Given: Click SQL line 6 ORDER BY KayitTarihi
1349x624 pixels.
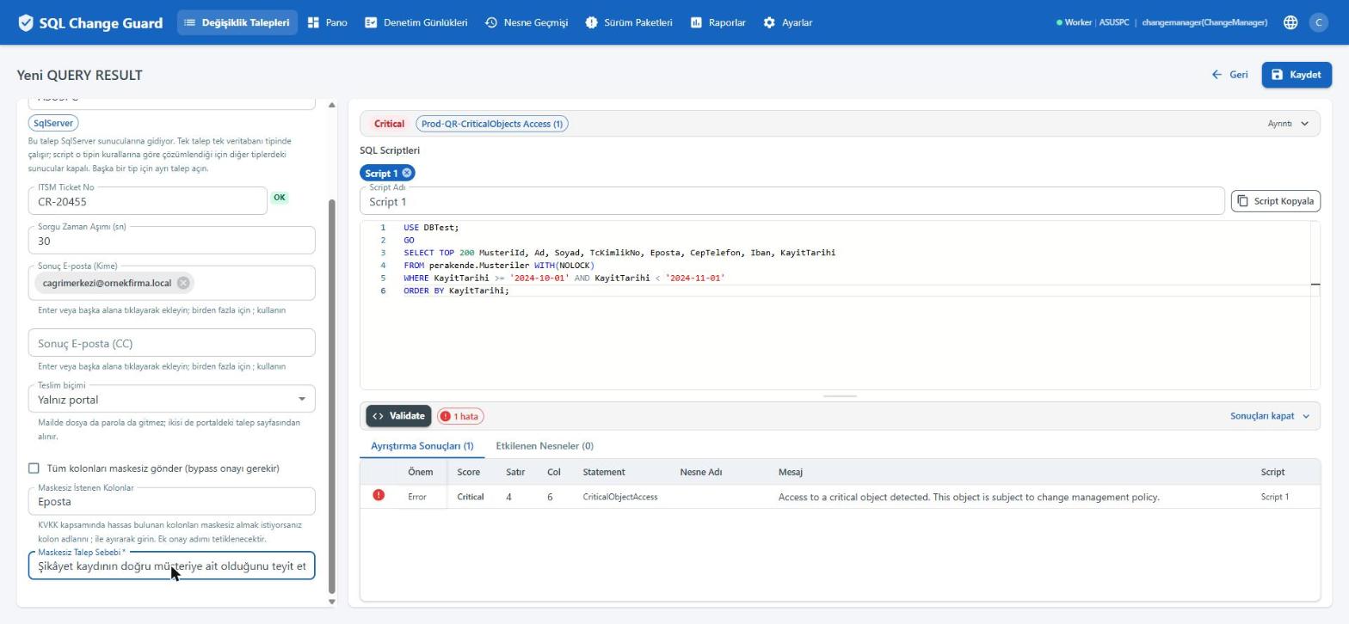Looking at the screenshot, I should pyautogui.click(x=456, y=291).
